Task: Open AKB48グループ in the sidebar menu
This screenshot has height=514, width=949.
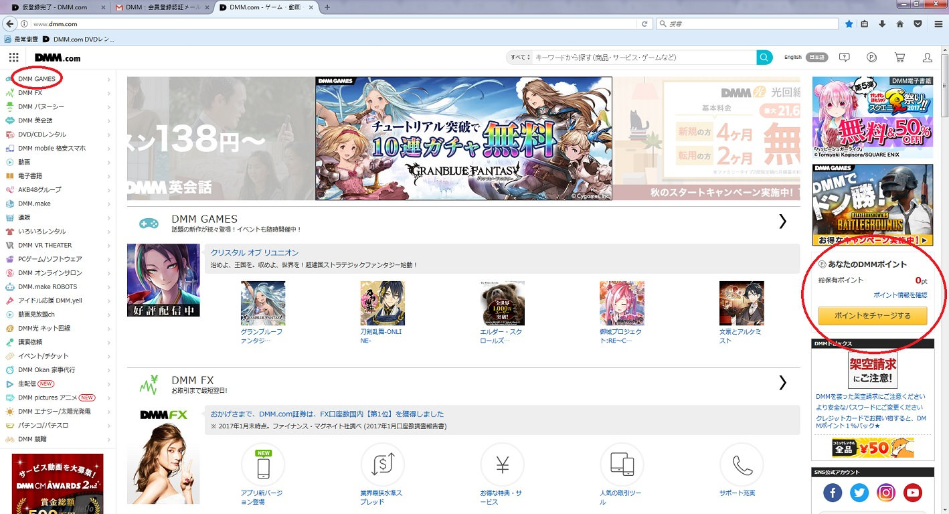Action: [x=39, y=190]
